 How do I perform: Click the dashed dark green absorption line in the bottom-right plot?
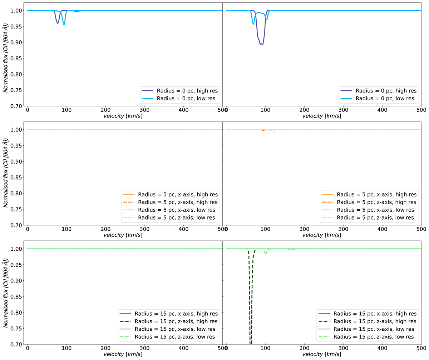(250, 304)
